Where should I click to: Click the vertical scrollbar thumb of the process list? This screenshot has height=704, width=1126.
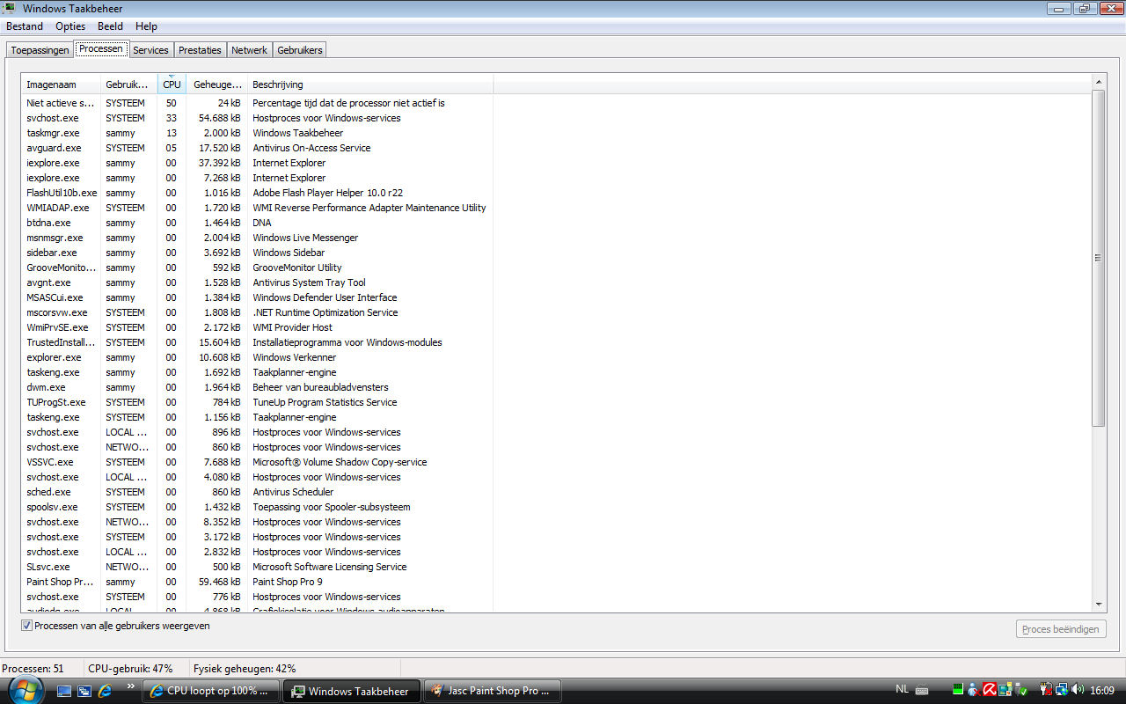click(1098, 258)
